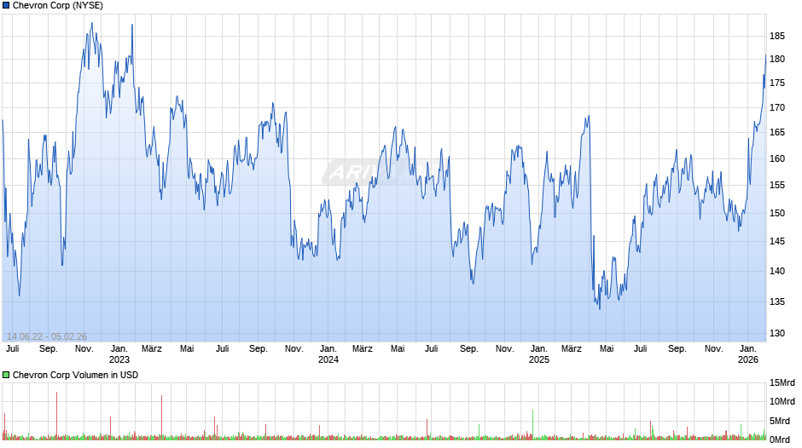This screenshot has height=448, width=802.
Task: Click the 175 price axis label
Action: [777, 83]
